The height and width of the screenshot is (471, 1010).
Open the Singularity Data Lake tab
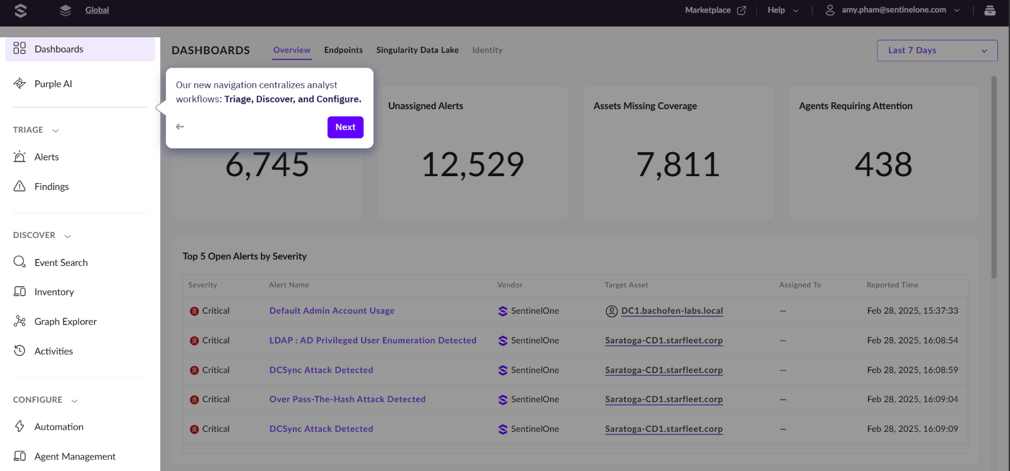pyautogui.click(x=417, y=50)
